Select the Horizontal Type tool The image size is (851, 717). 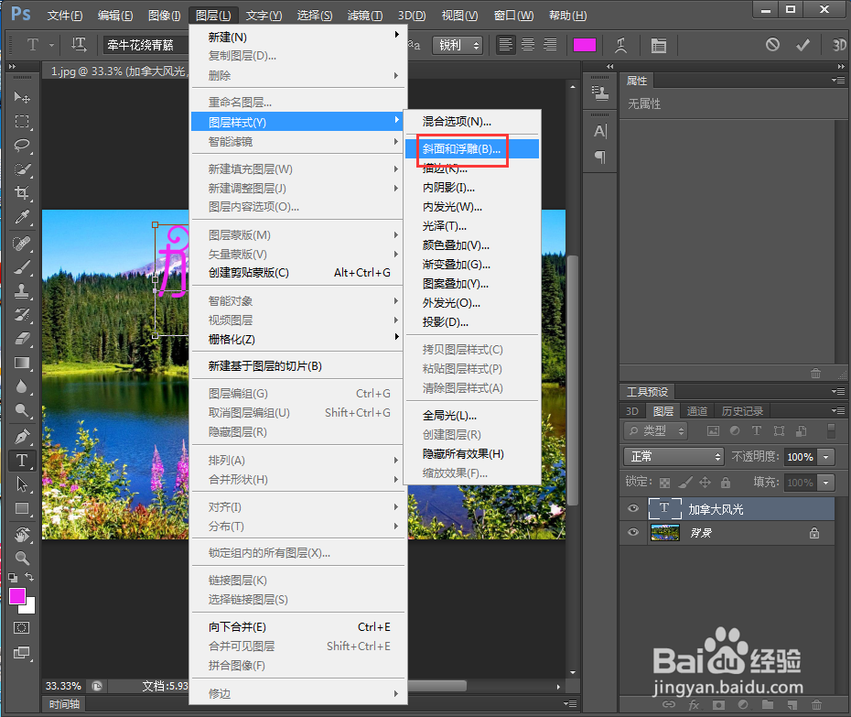pos(22,462)
